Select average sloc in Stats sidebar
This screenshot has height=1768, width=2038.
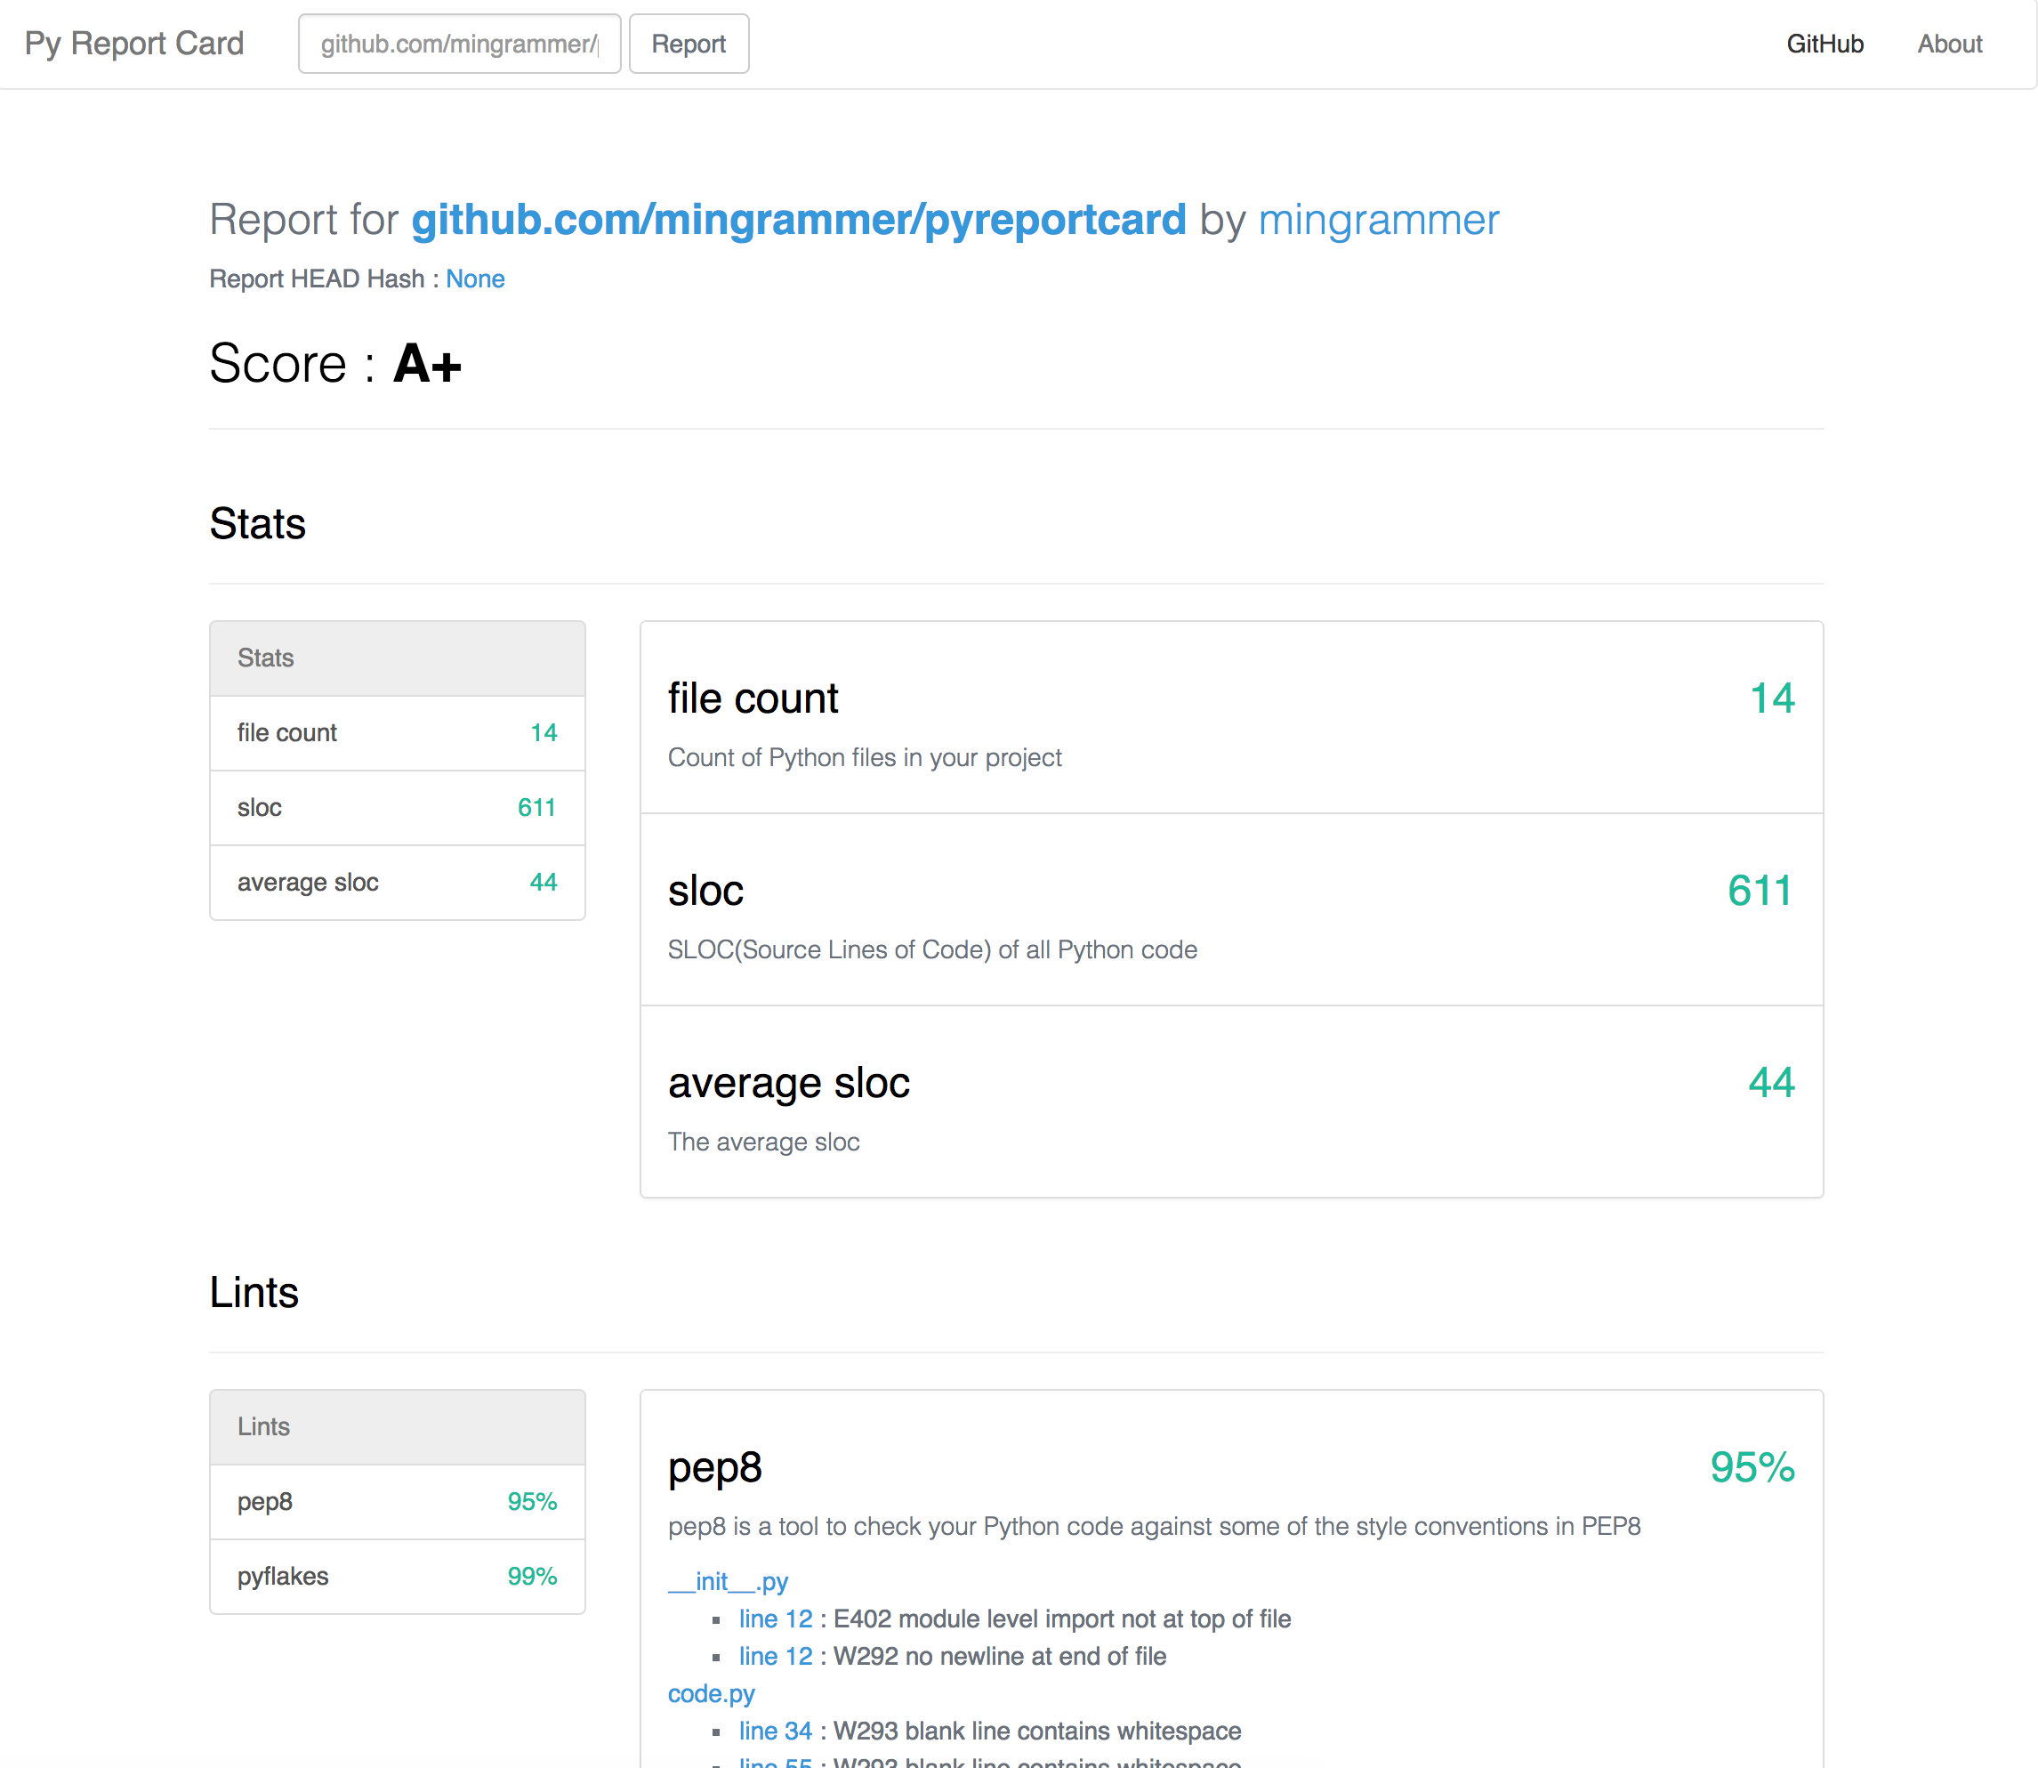397,882
